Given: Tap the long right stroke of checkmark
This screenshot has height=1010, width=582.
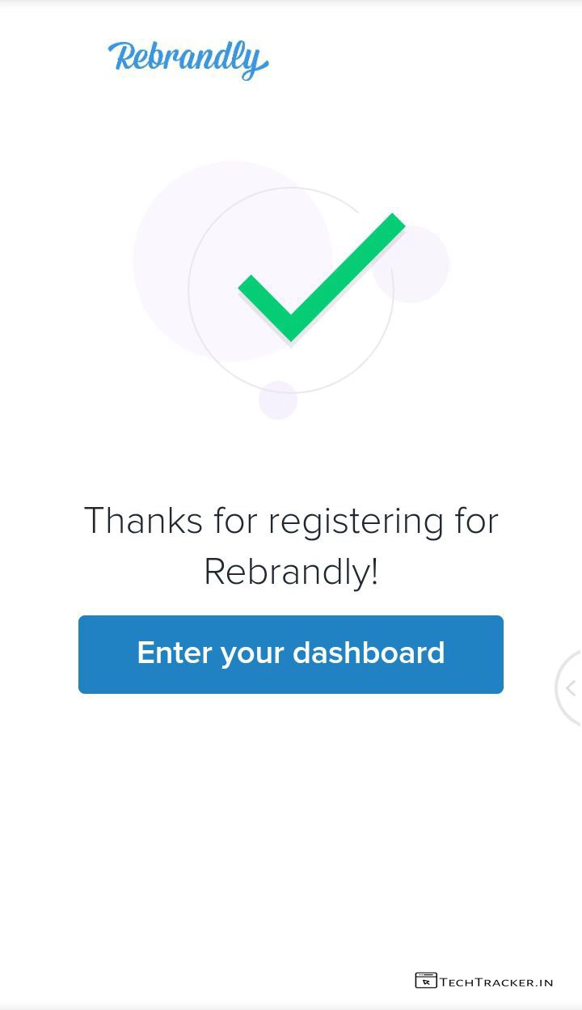Looking at the screenshot, I should pos(348,273).
